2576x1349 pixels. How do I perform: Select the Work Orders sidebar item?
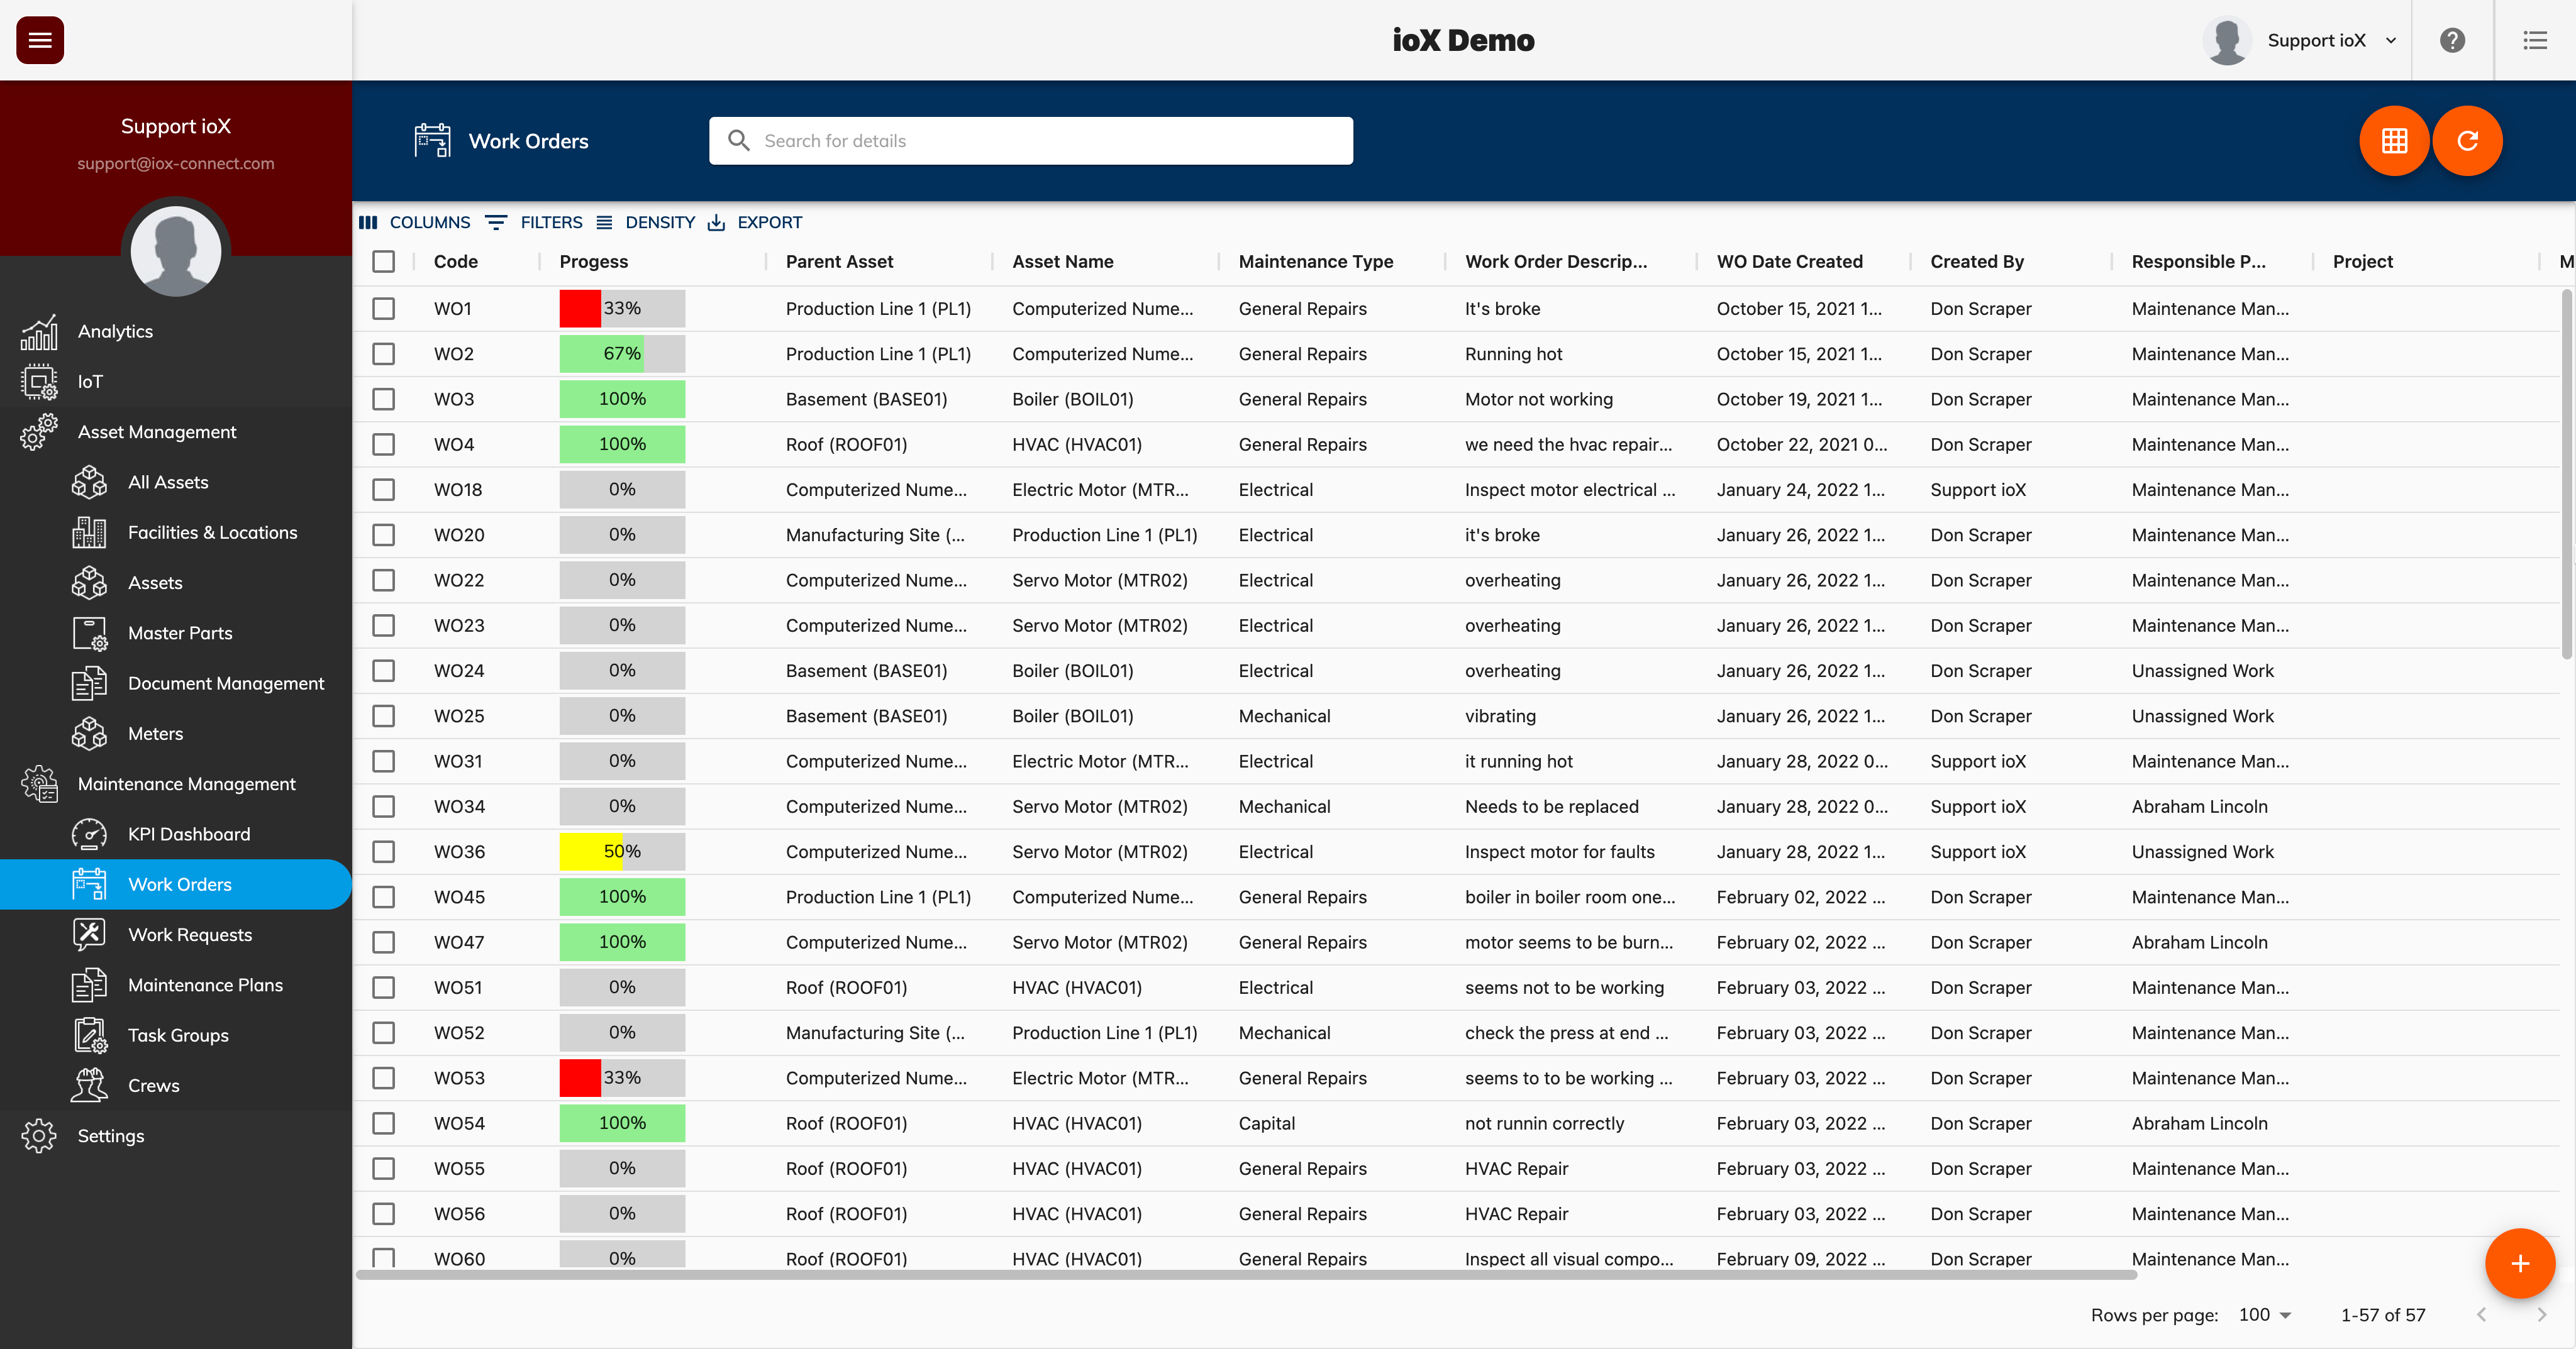(x=176, y=884)
